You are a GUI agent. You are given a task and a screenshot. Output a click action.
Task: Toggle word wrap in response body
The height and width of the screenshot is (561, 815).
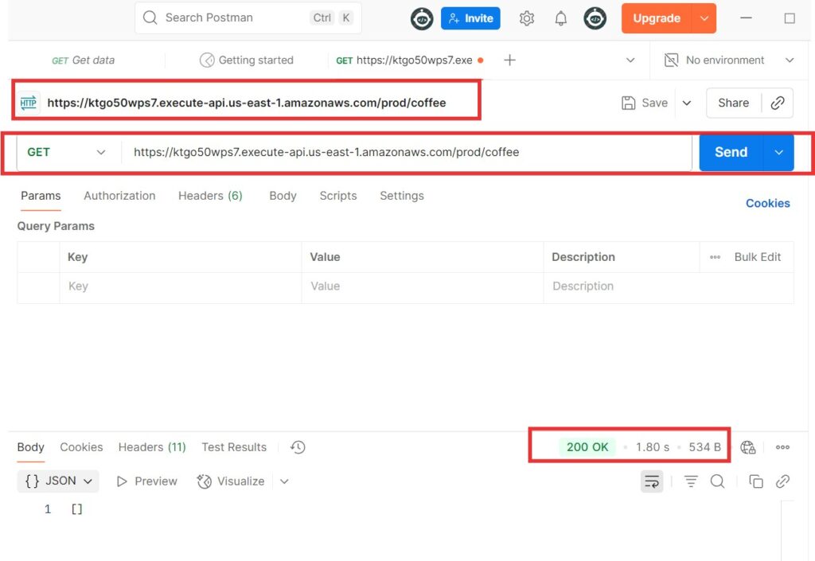652,481
